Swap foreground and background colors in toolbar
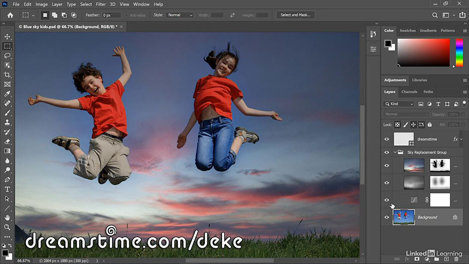 pyautogui.click(x=10, y=245)
